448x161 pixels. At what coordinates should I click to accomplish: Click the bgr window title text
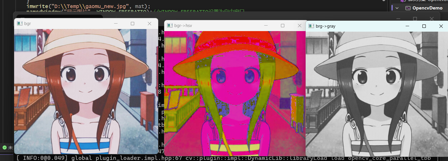[28, 24]
